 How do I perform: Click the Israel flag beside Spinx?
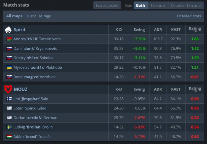(x=9, y=108)
